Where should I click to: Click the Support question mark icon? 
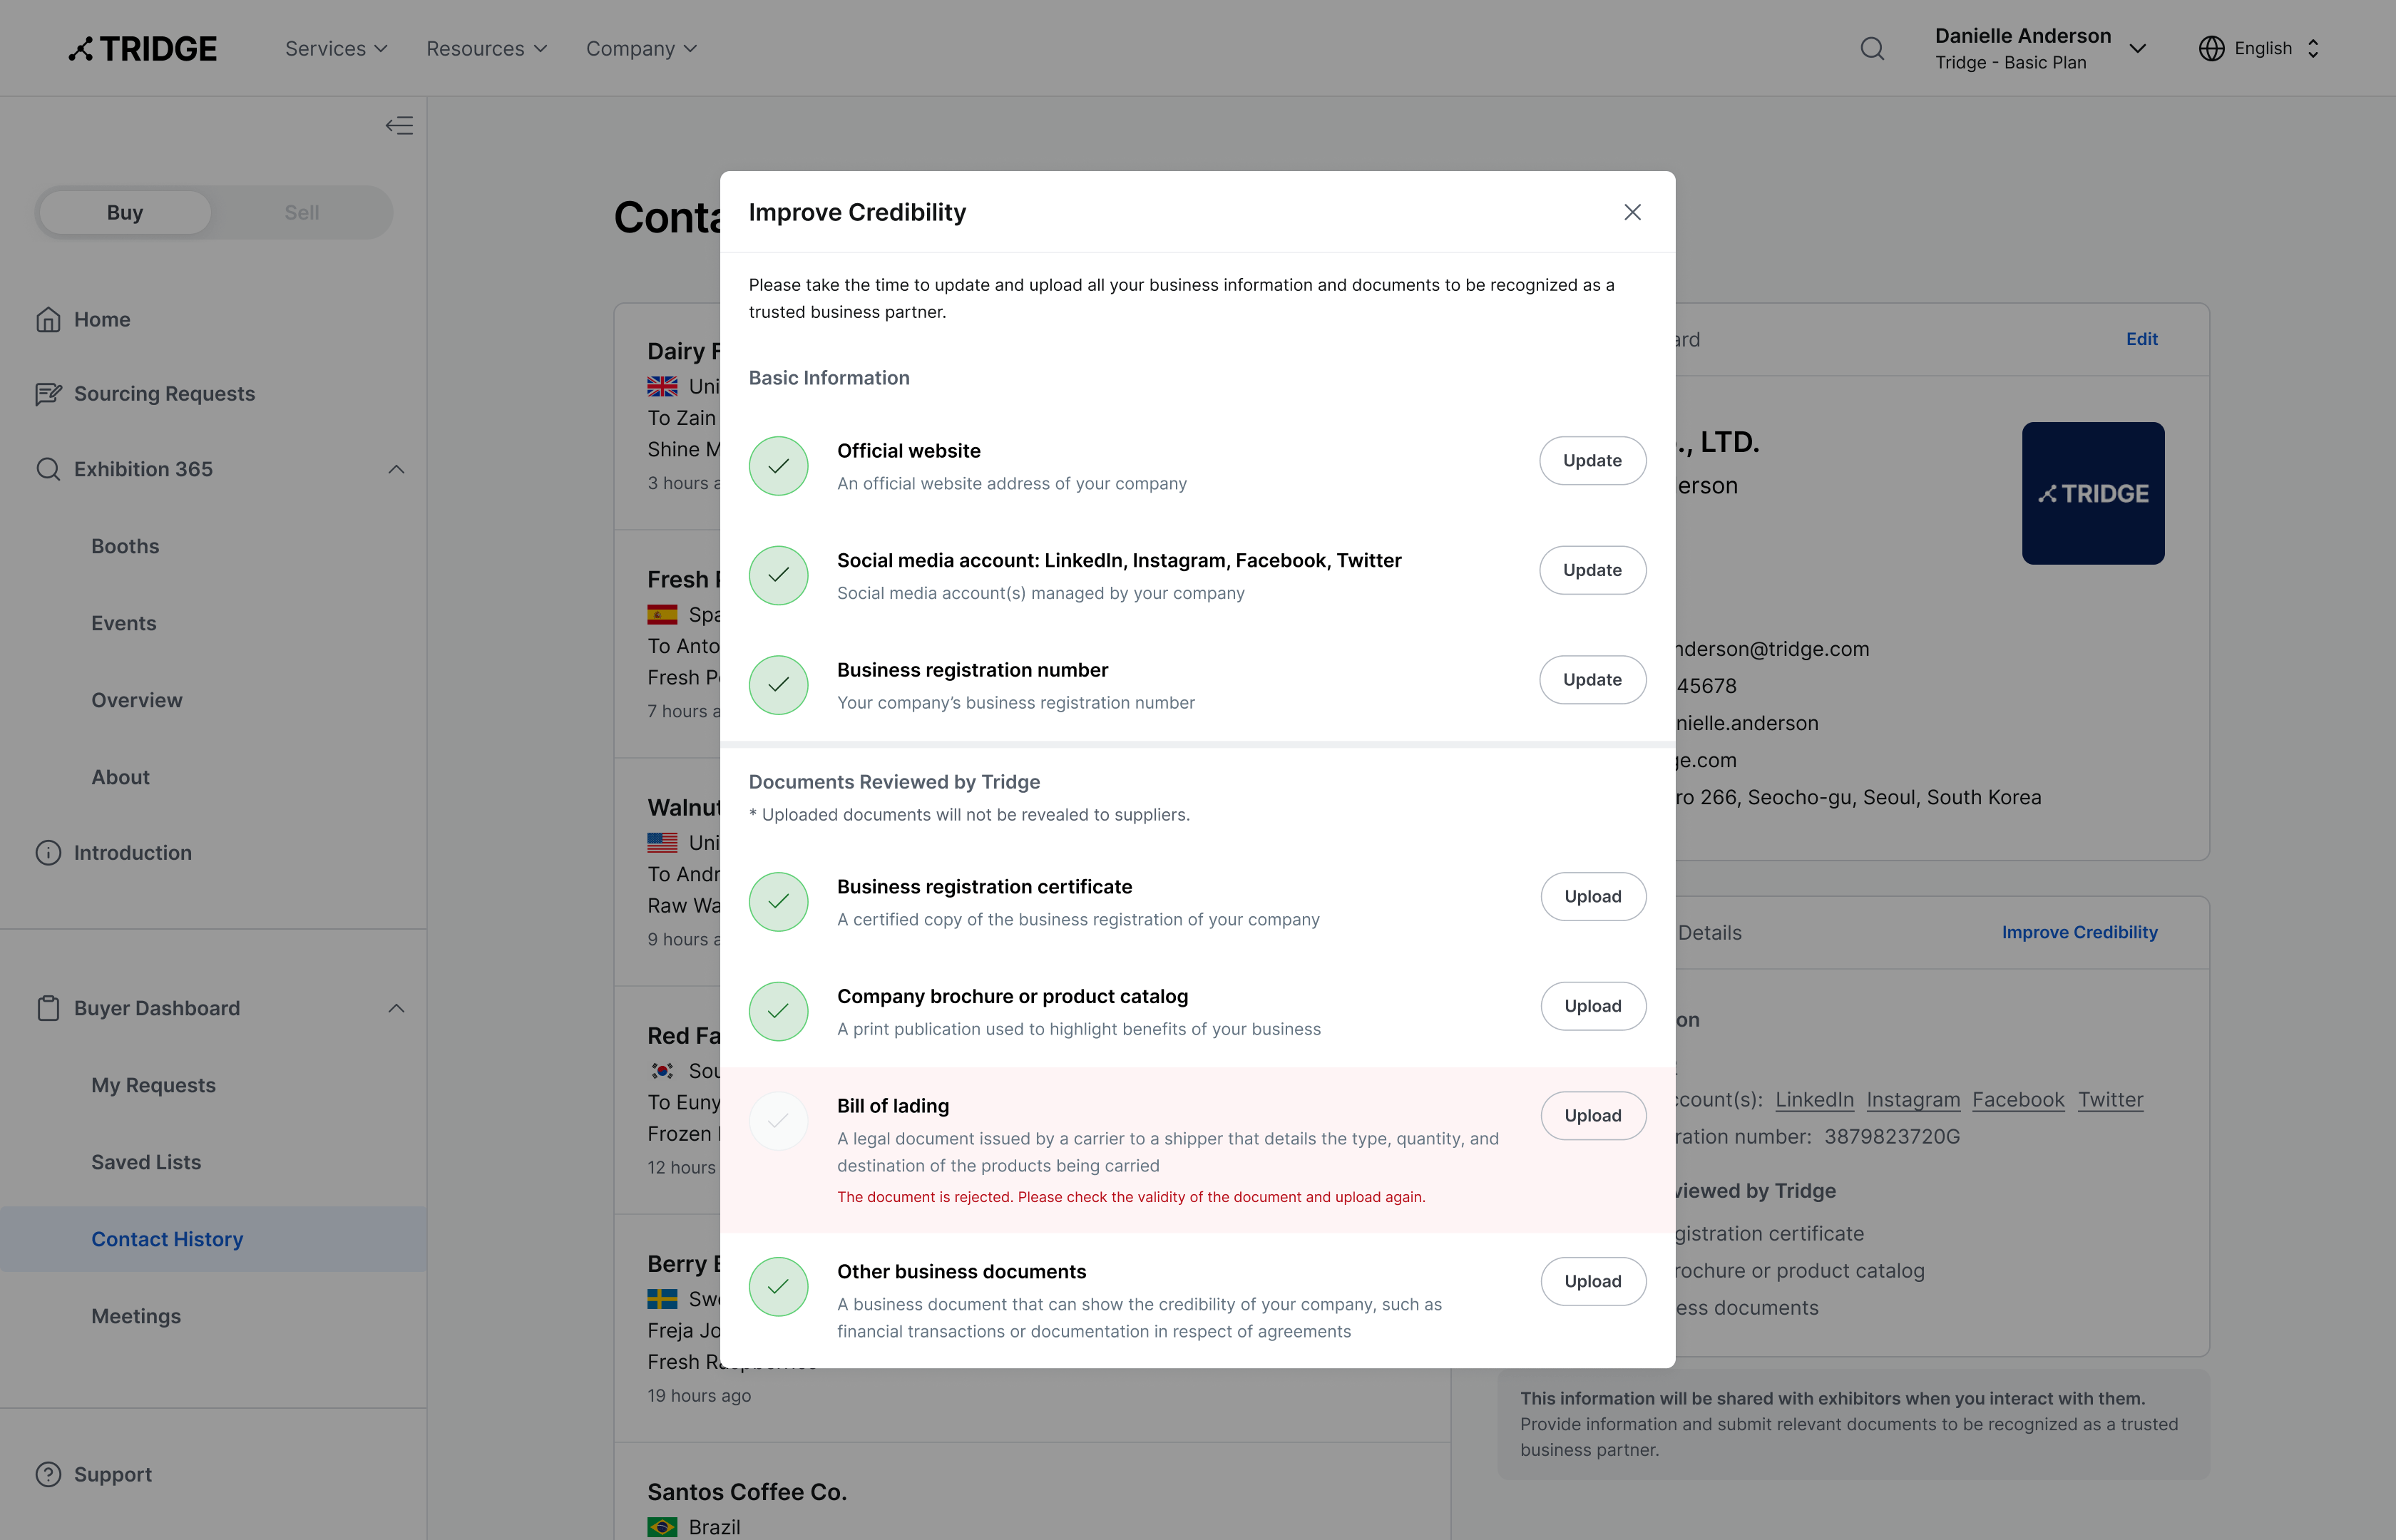pyautogui.click(x=48, y=1474)
